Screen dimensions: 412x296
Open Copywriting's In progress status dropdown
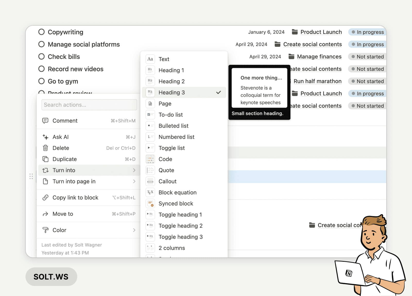367,32
